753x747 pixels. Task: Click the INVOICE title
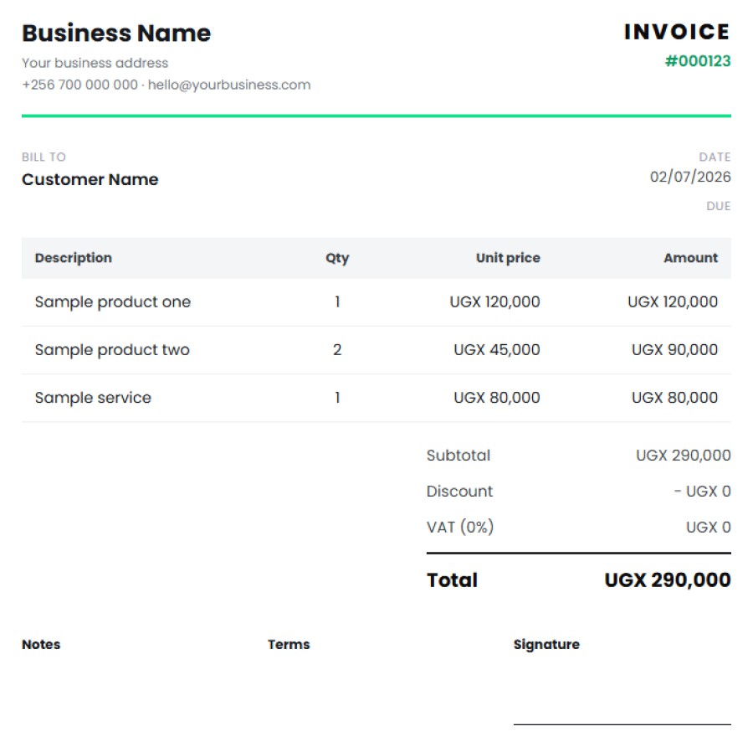677,32
